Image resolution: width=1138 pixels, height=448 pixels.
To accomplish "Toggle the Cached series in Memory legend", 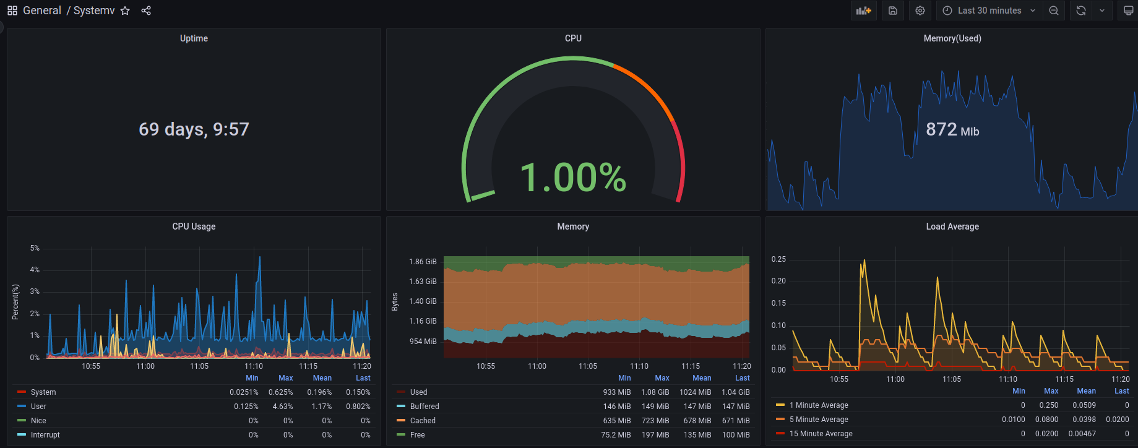I will (x=423, y=421).
